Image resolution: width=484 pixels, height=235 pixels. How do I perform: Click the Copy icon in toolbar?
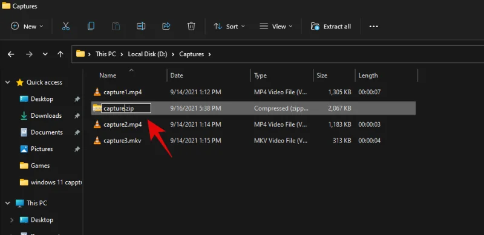coord(91,27)
